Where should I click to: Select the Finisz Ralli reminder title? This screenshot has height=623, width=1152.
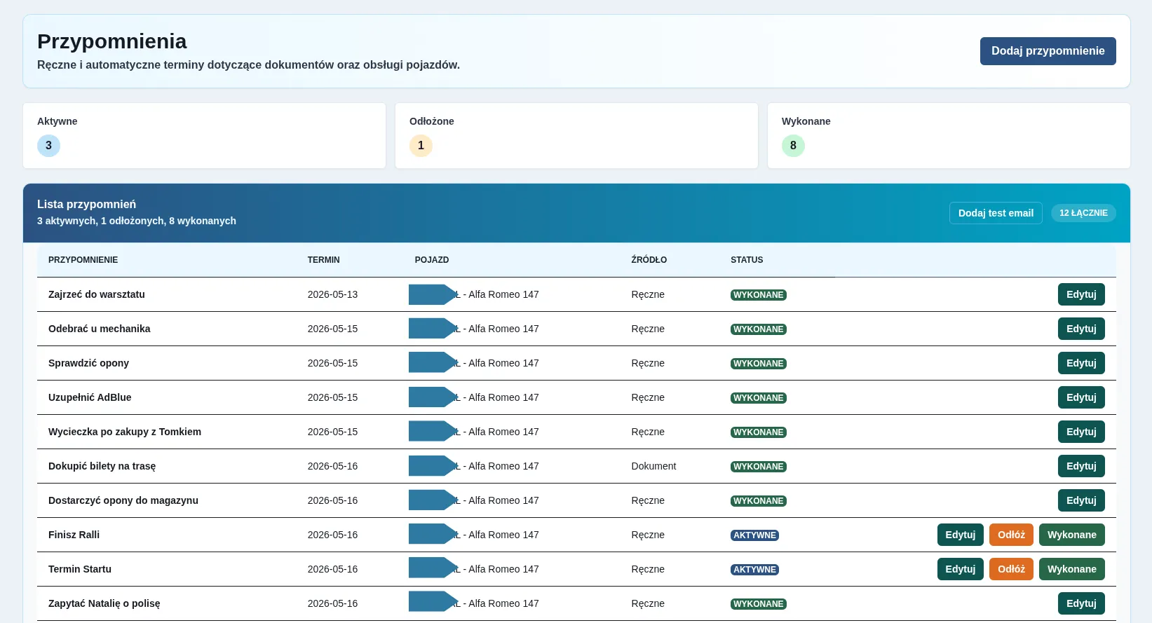coord(74,535)
